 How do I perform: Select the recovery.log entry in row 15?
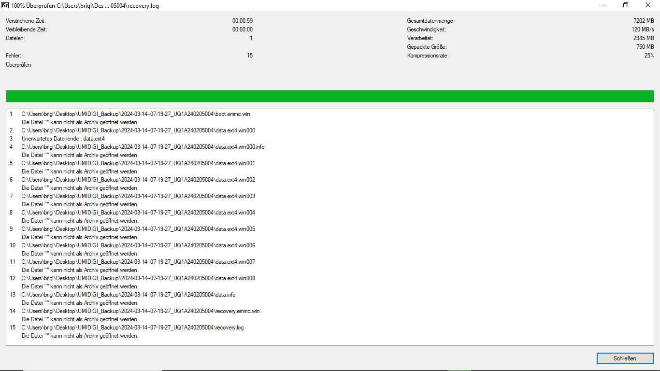point(132,328)
